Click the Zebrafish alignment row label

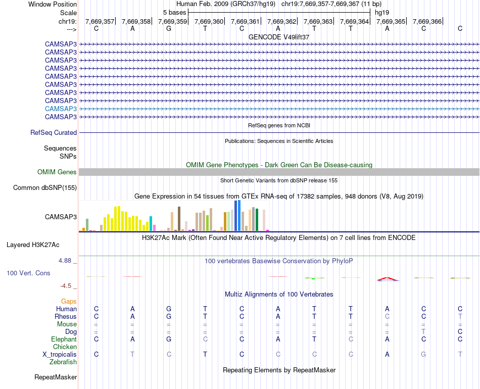point(63,362)
